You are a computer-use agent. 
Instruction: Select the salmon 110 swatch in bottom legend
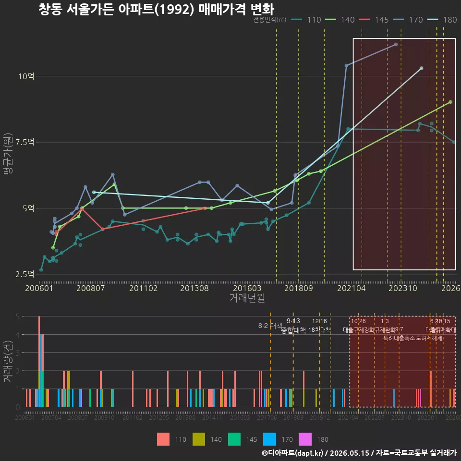[x=163, y=439]
